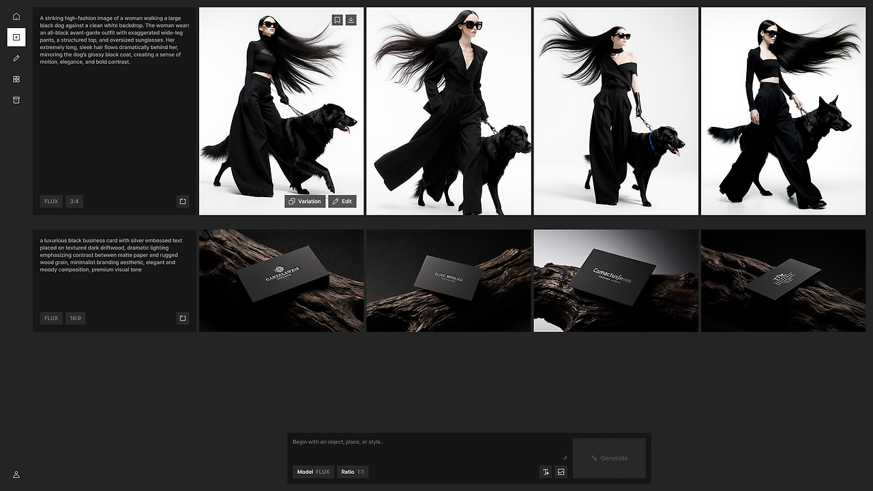Click the 3:4 ratio tag on fashion prompt

coord(74,201)
